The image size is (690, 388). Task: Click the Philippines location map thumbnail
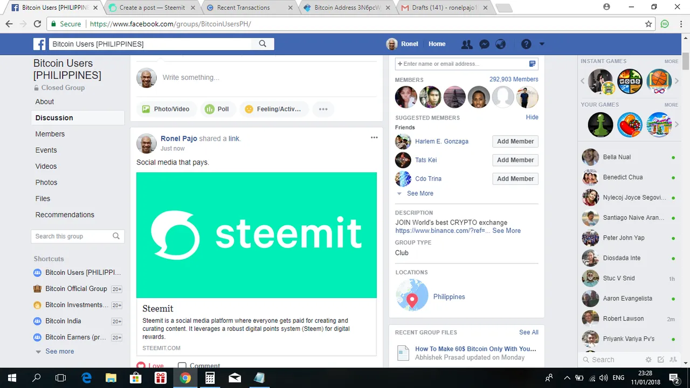click(x=412, y=295)
